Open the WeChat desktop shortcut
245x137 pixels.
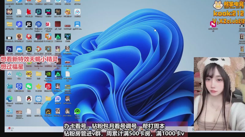tap(29, 86)
